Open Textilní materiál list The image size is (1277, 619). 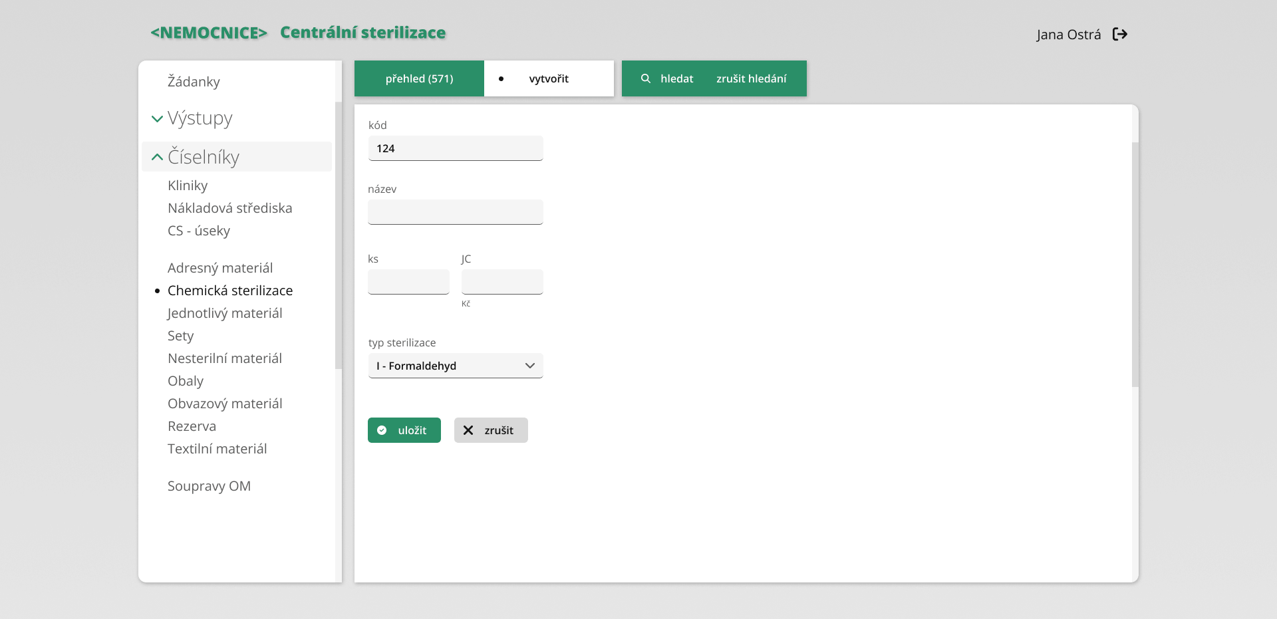tap(217, 449)
